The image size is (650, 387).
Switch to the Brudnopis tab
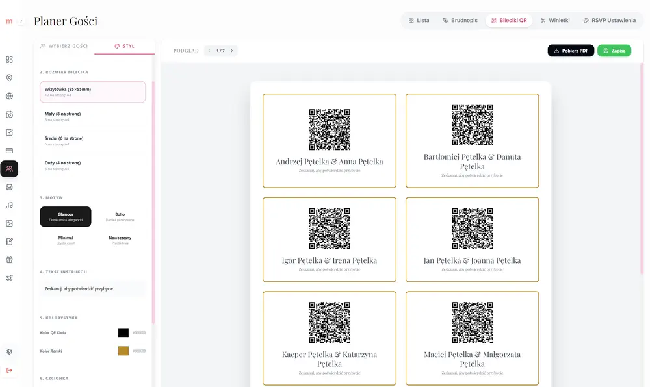[460, 20]
